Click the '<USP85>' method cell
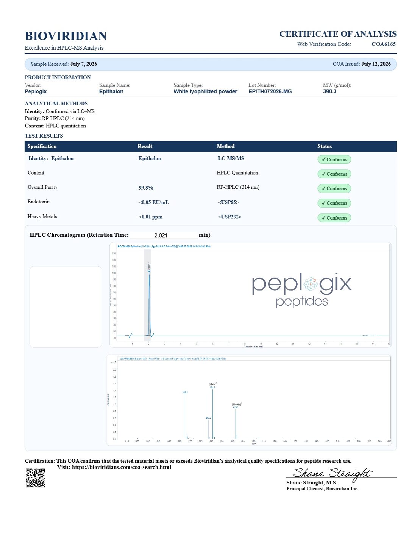412x534 pixels. 228,202
